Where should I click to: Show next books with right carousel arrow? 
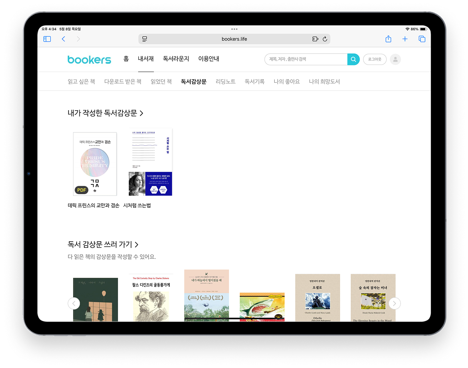point(395,303)
